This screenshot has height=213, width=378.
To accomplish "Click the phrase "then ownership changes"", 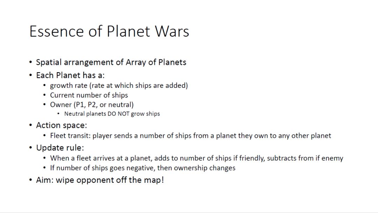I will coord(196,168).
